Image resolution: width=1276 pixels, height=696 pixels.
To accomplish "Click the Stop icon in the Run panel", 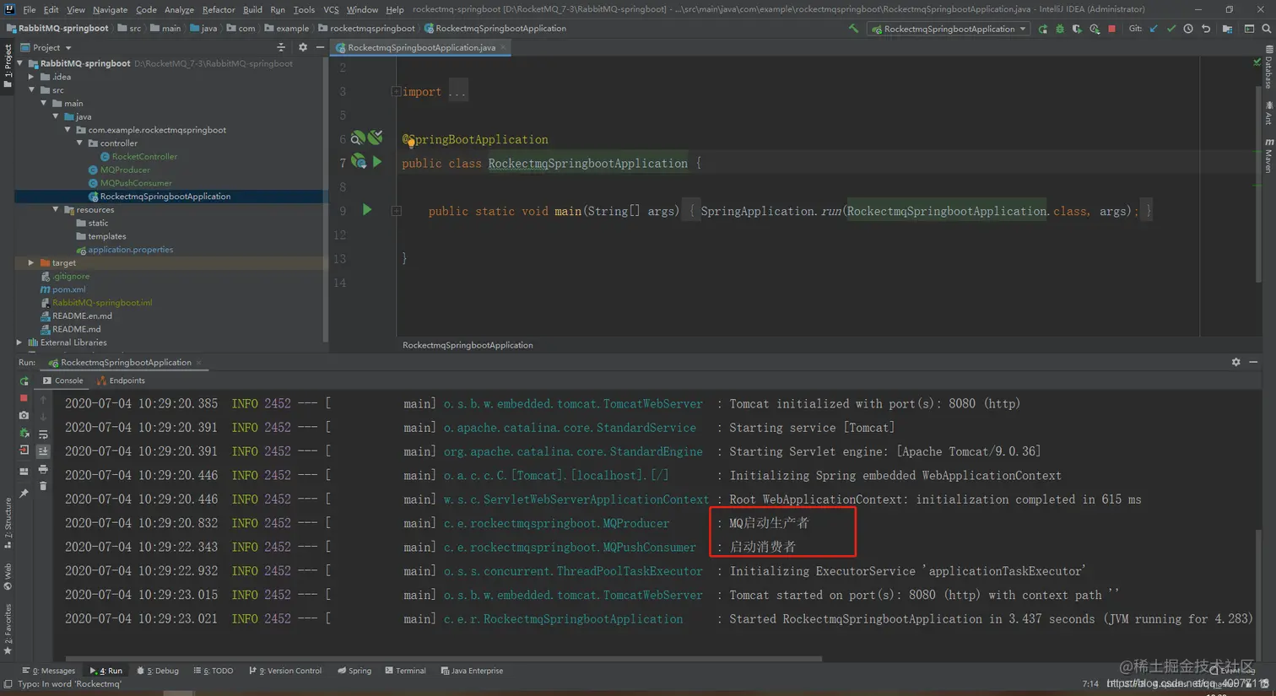I will pos(24,398).
